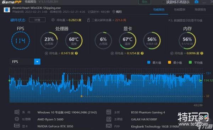Click the power icon before memory 用电量 0.0096
This screenshot has height=130, width=213.
point(172,53)
